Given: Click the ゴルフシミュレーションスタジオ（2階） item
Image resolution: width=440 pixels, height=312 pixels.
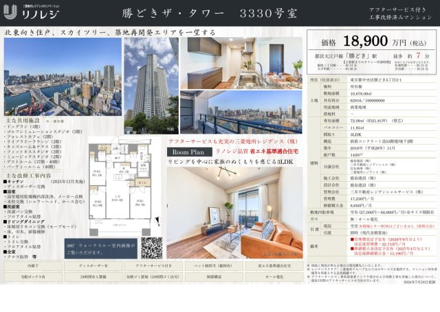Looking at the screenshot, I should [43, 131].
